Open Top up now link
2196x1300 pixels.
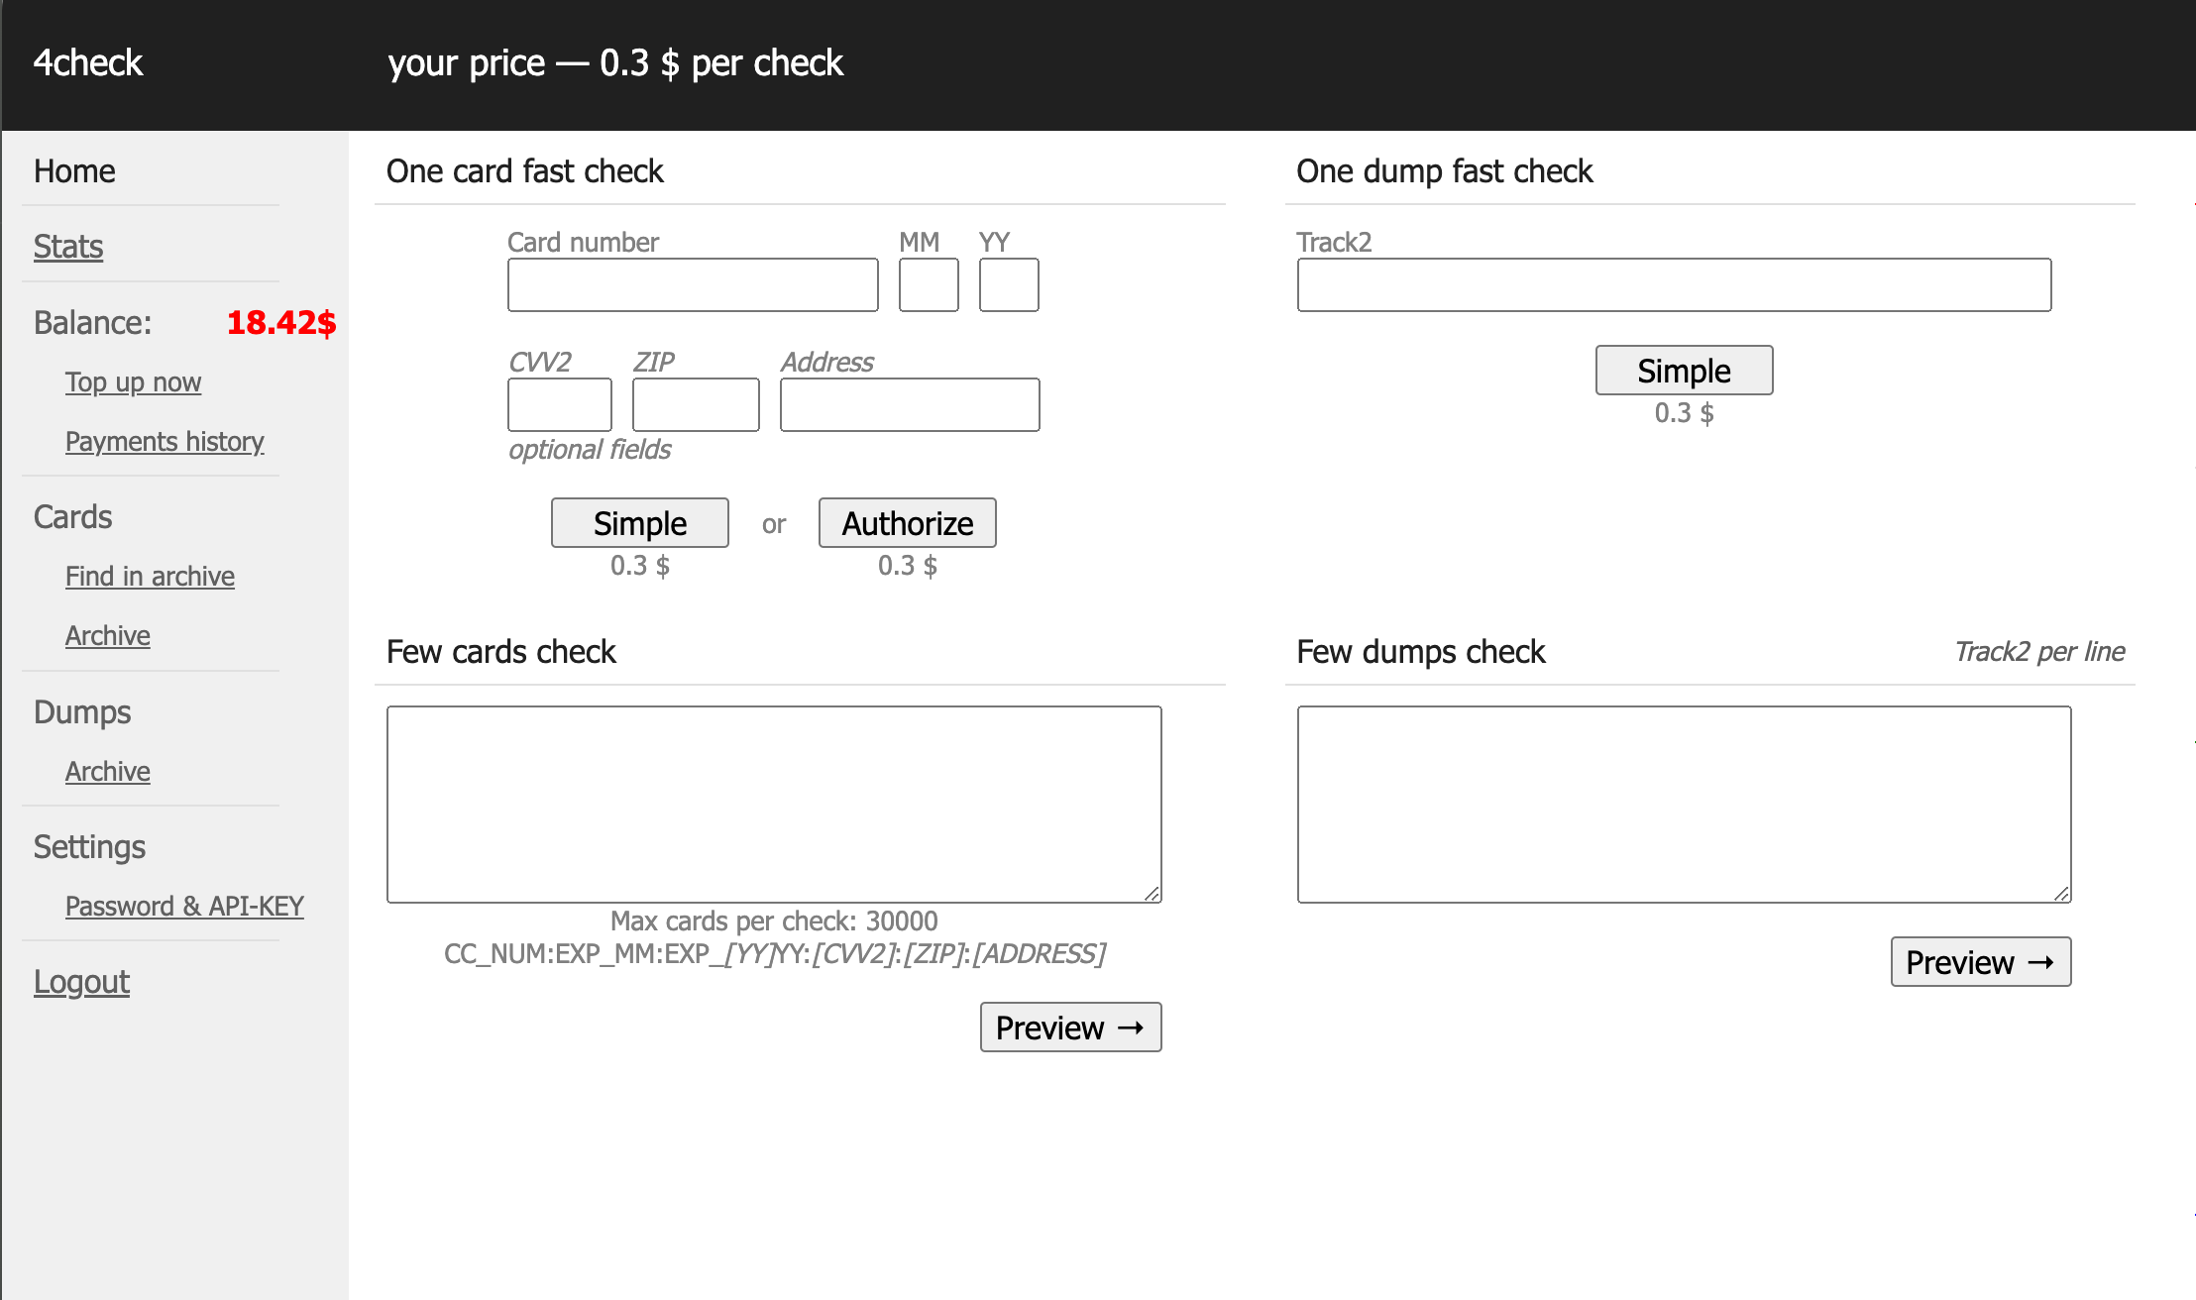click(x=133, y=382)
